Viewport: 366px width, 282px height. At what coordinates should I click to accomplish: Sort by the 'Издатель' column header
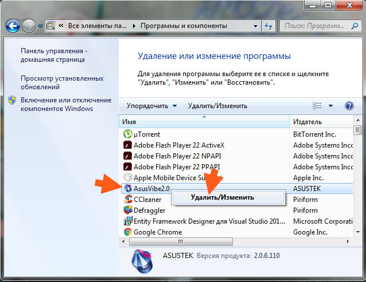pyautogui.click(x=321, y=121)
